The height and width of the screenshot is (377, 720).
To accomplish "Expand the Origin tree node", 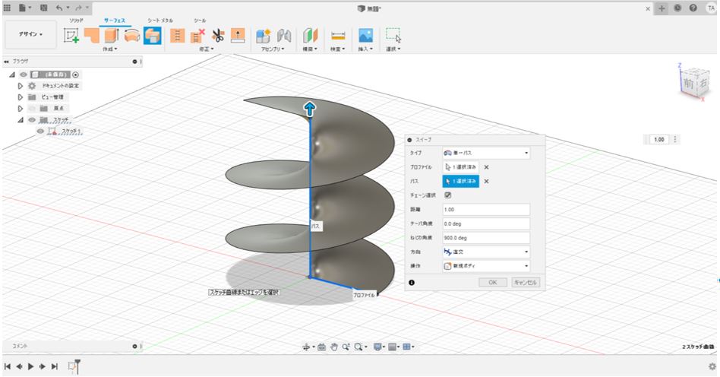I will (x=21, y=109).
